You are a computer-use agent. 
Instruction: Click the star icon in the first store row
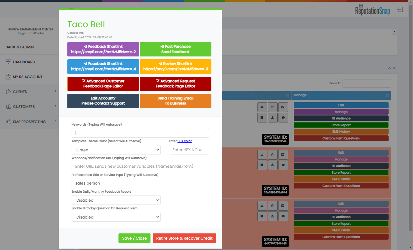pos(272,107)
